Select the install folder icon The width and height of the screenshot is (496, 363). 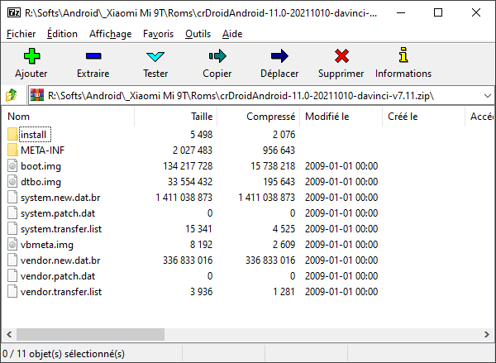[x=12, y=134]
